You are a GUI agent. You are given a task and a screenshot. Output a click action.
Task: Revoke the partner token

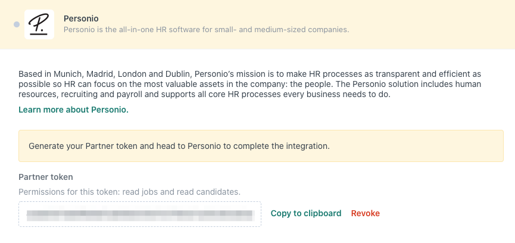point(365,213)
